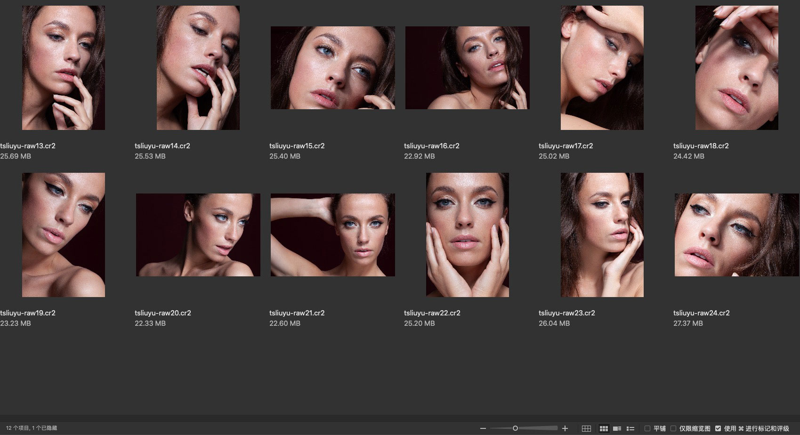Viewport: 800px width, 435px height.
Task: Select the tsliuyu-raw15.cr2 landscape thumbnail
Action: click(x=332, y=68)
